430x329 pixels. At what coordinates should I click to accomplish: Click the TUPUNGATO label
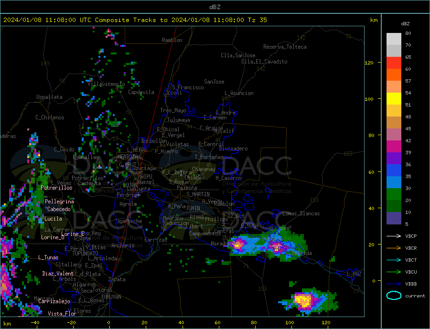85,254
